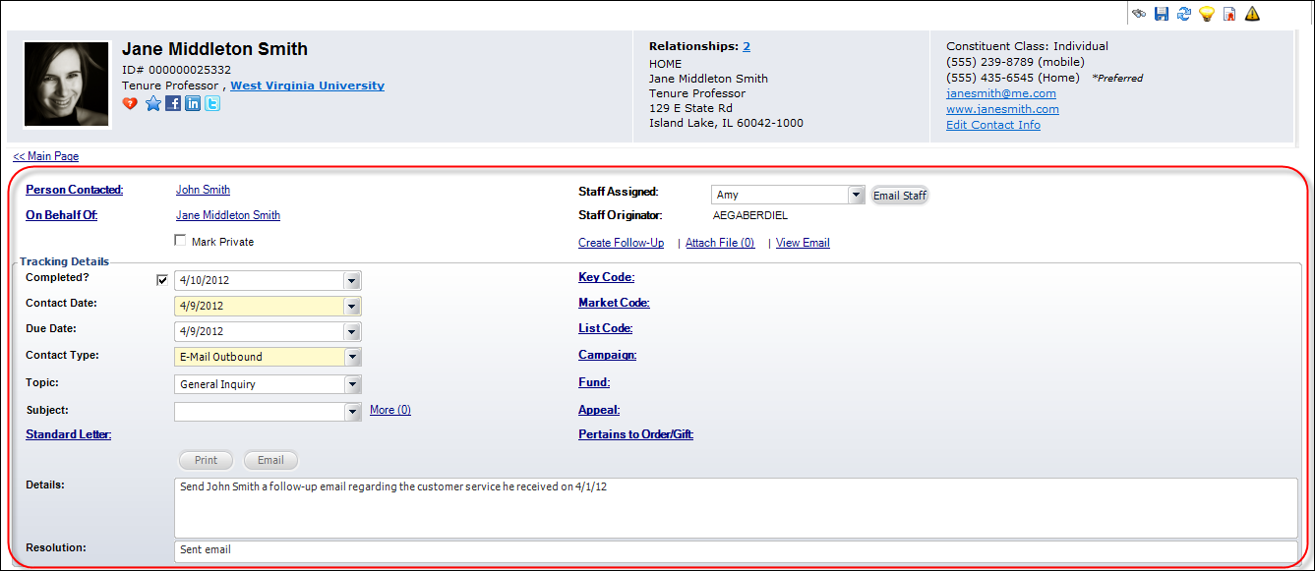1315x571 pixels.
Task: Click the List Code link
Action: [x=605, y=328]
